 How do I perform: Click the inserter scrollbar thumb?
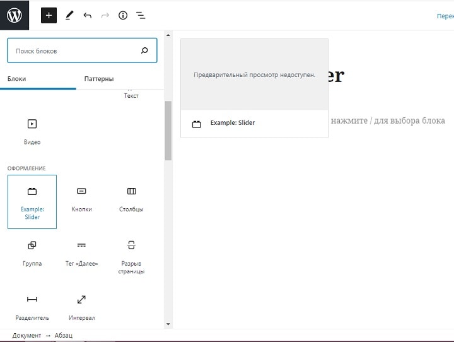(x=168, y=131)
